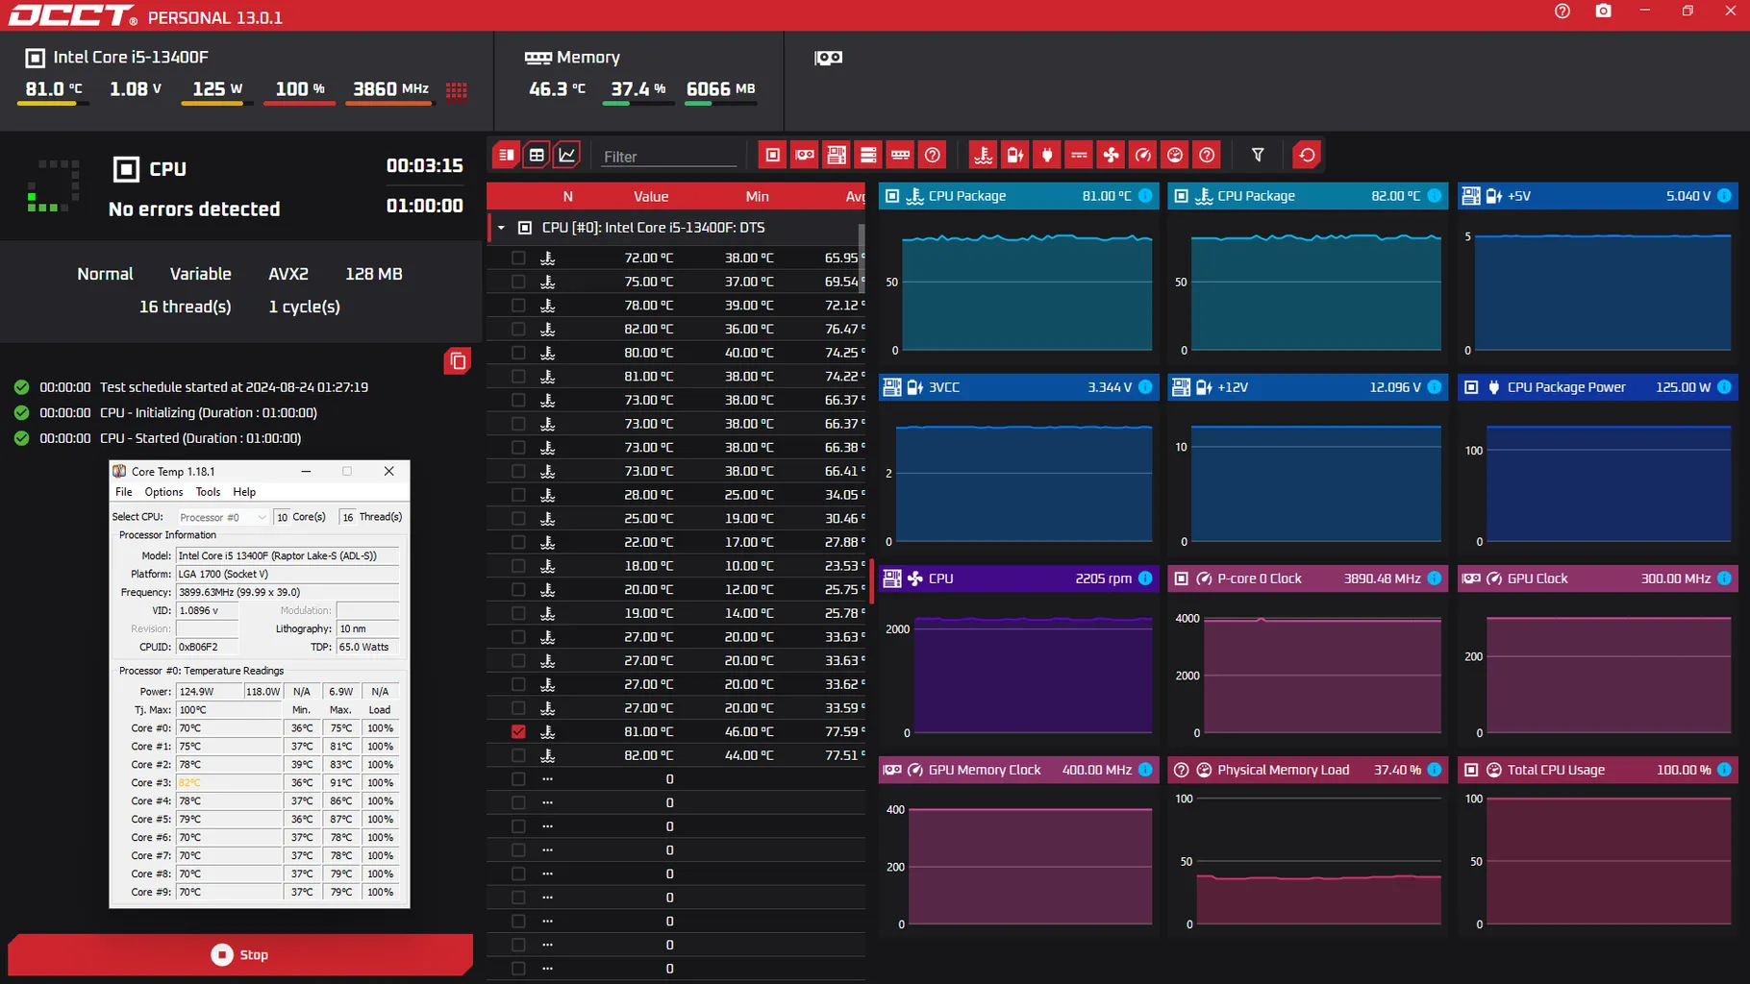The height and width of the screenshot is (984, 1750).
Task: Check the bottom 82.00 °C (44.00 min) row checkbox
Action: click(x=518, y=755)
